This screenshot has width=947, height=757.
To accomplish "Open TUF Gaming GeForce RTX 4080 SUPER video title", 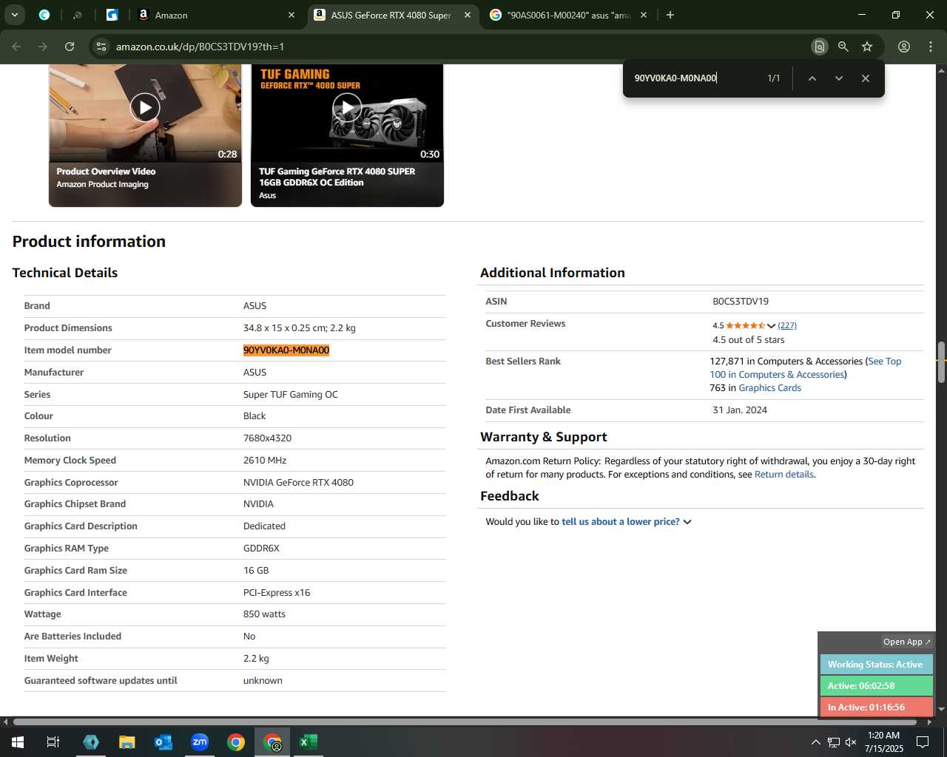I will pyautogui.click(x=337, y=177).
